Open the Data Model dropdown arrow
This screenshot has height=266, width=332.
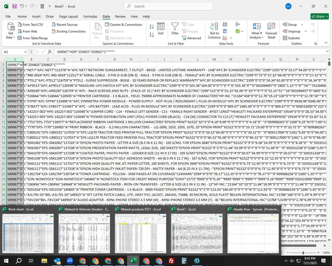pos(242,31)
